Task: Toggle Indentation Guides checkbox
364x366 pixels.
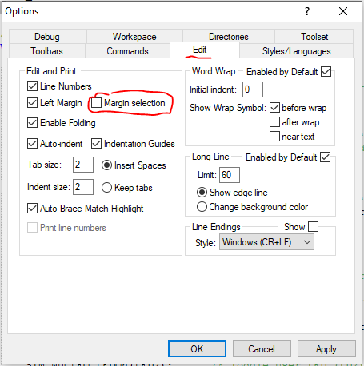Action: [x=96, y=144]
